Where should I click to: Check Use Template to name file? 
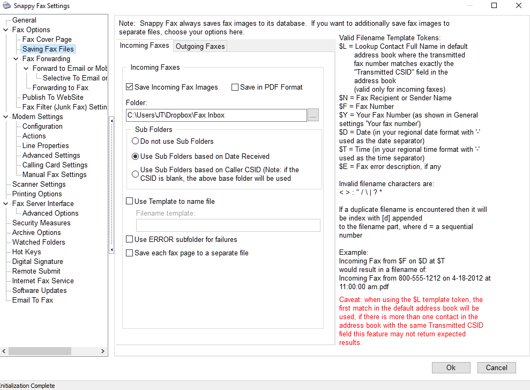[129, 202]
